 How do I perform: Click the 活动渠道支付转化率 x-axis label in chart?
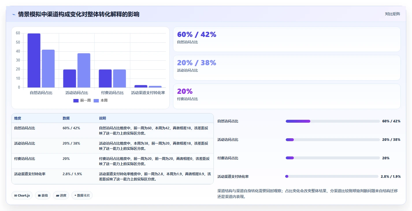148,93
